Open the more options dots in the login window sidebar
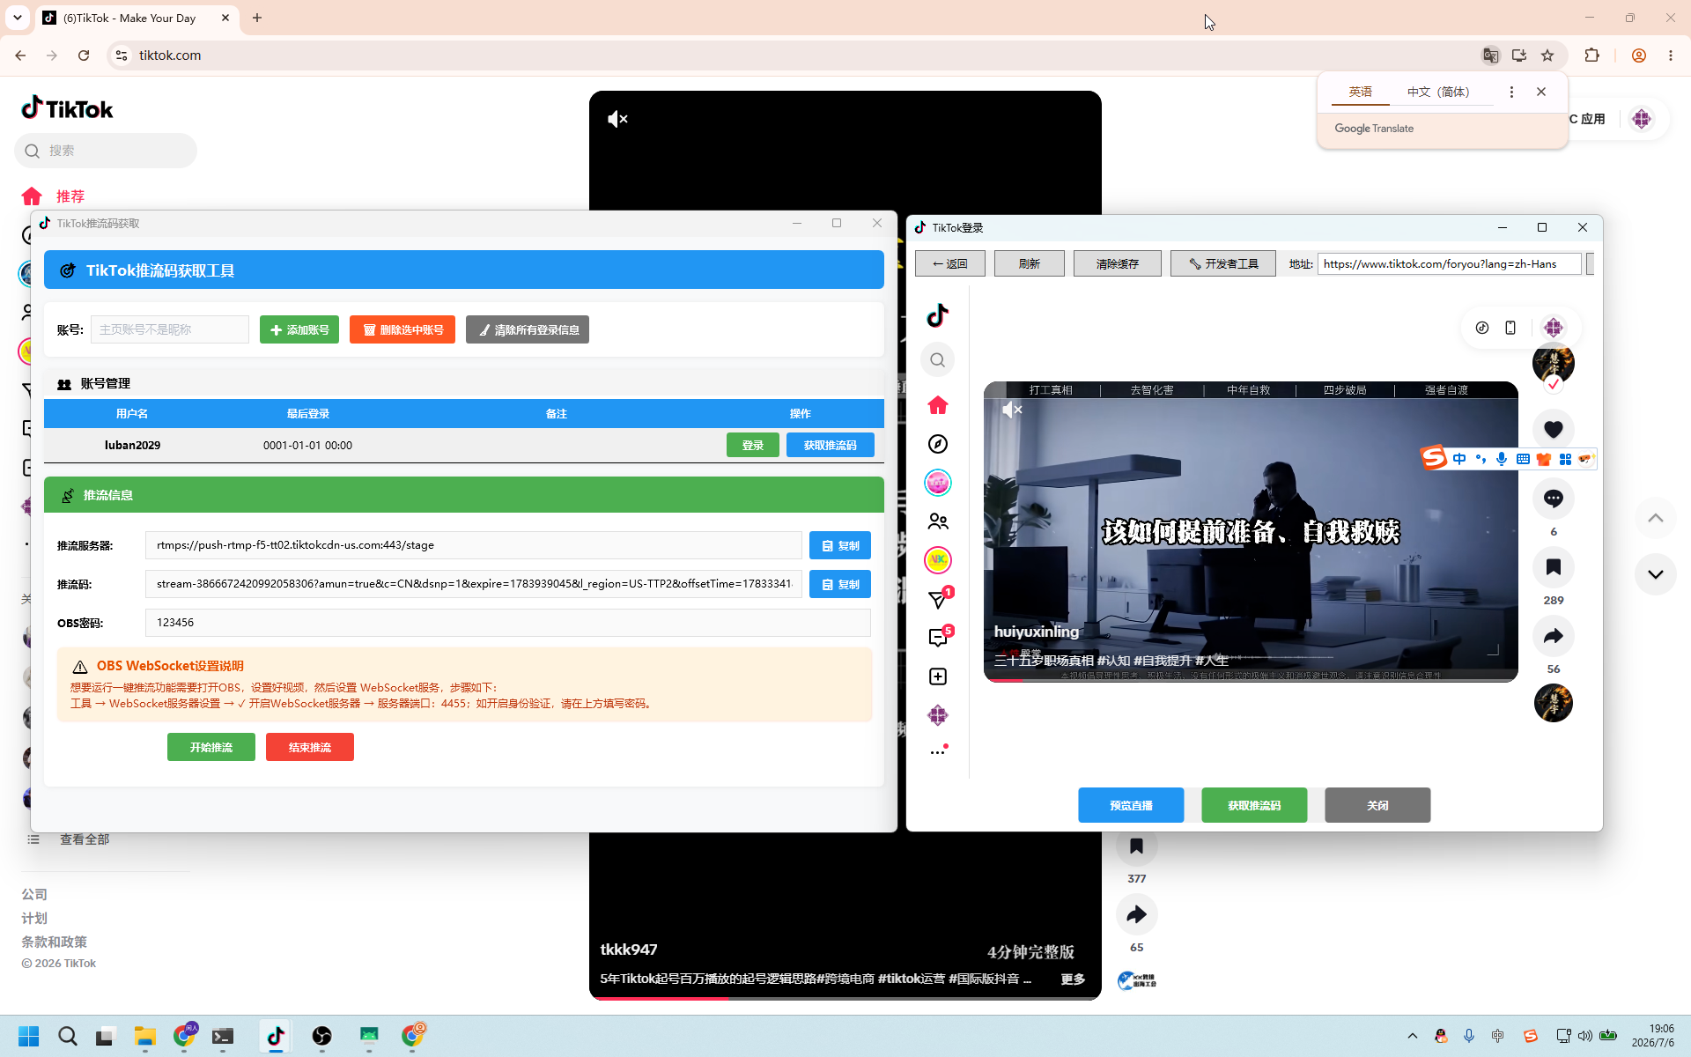The height and width of the screenshot is (1057, 1691). 937,751
